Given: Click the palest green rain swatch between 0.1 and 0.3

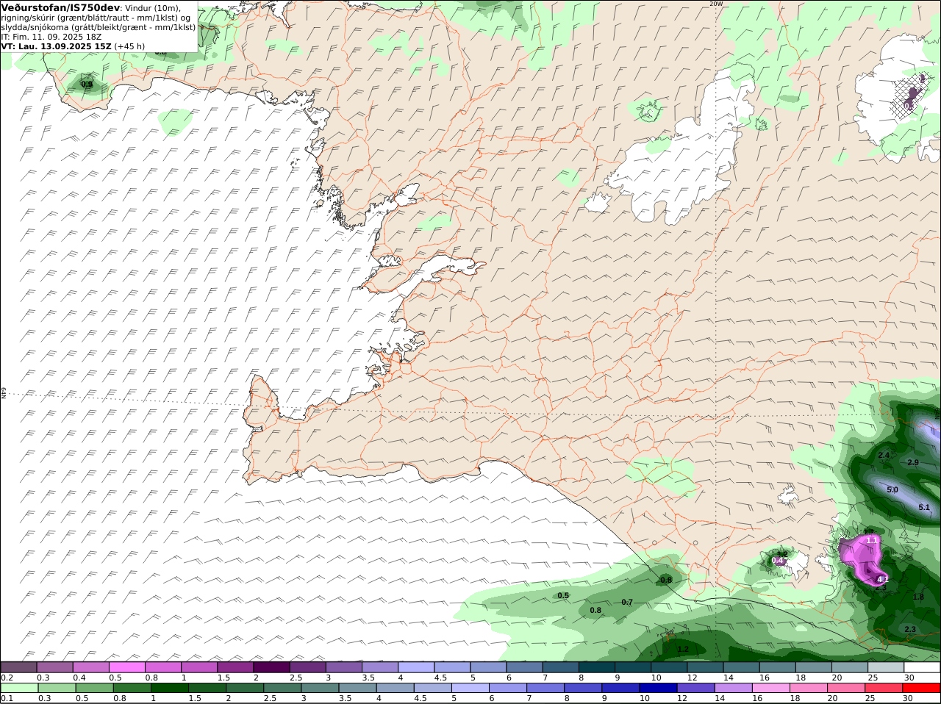Looking at the screenshot, I should pyautogui.click(x=19, y=688).
